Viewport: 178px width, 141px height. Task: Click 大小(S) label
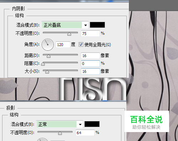[32, 71]
